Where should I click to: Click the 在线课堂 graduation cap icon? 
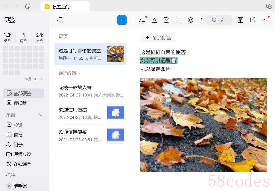tap(9, 164)
